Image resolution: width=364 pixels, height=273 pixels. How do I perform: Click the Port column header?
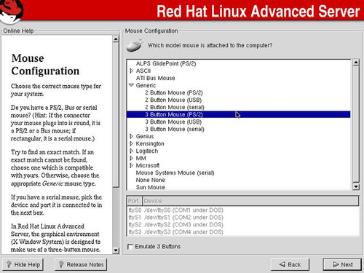click(x=134, y=201)
